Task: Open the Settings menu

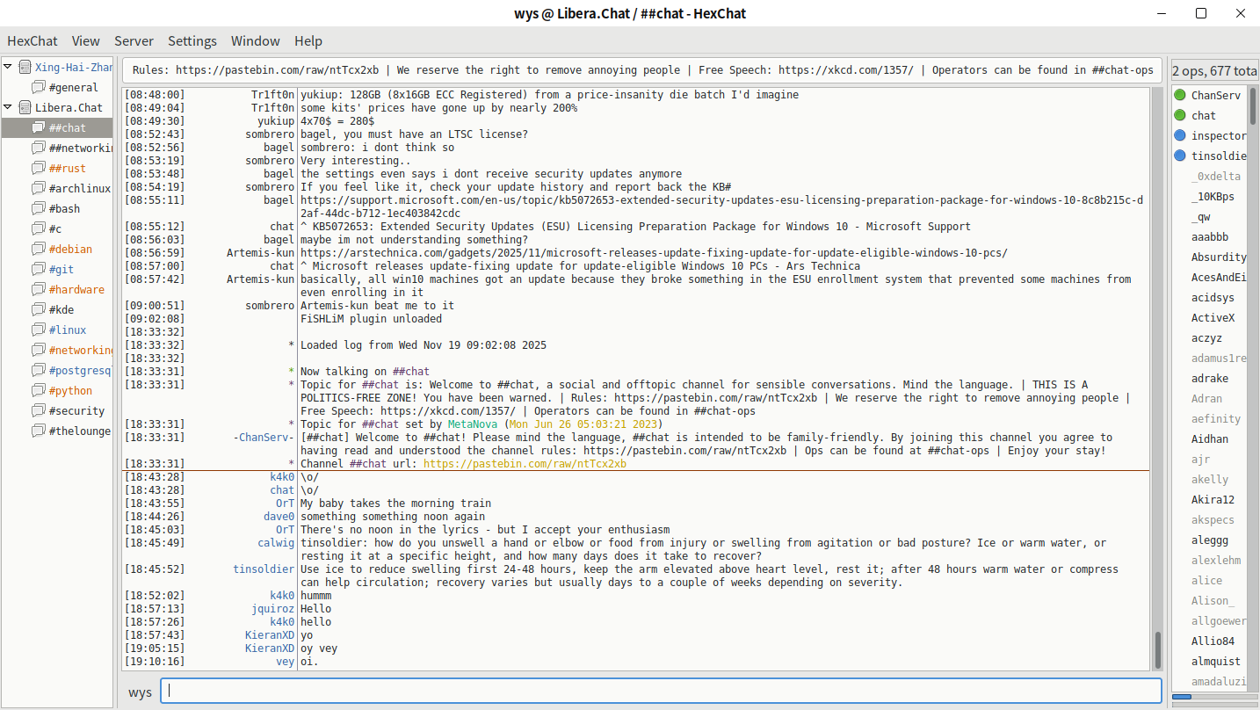Action: (x=192, y=41)
